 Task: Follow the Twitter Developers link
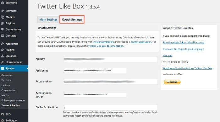point(103,42)
